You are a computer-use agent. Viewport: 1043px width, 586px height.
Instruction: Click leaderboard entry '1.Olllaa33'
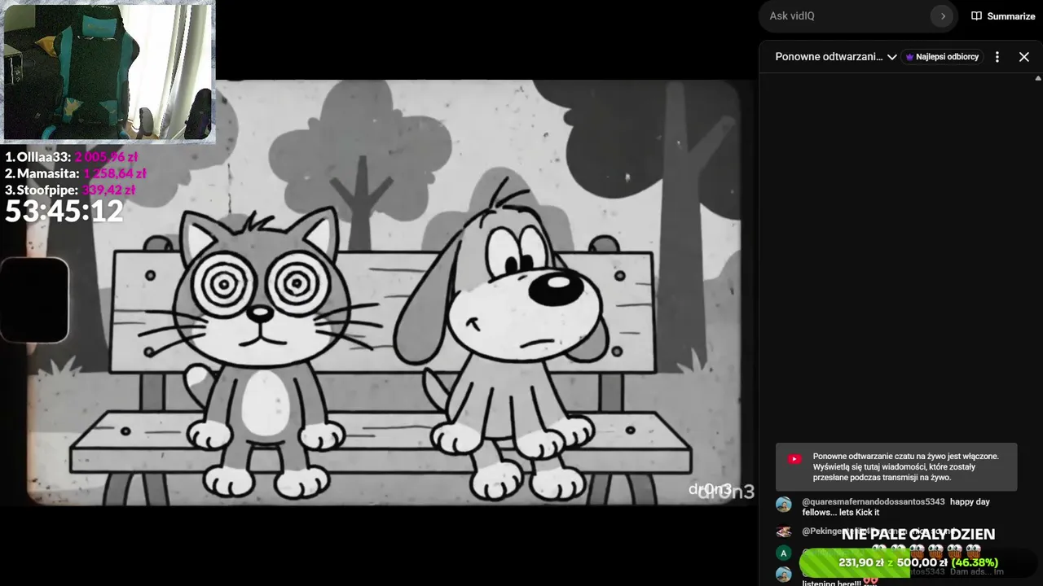(x=71, y=157)
